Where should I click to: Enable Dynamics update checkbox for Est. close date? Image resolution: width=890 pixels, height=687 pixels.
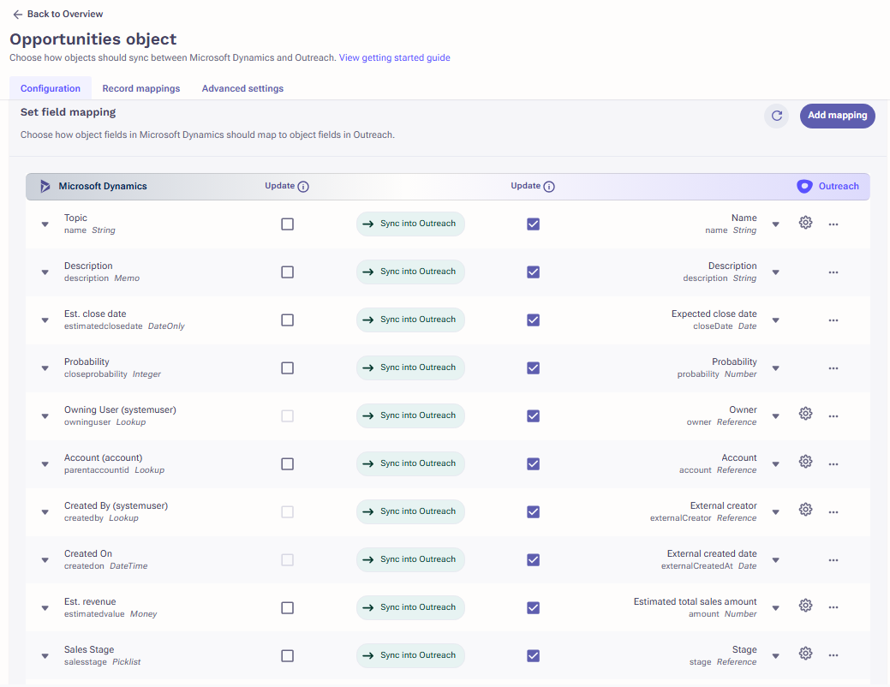point(288,320)
